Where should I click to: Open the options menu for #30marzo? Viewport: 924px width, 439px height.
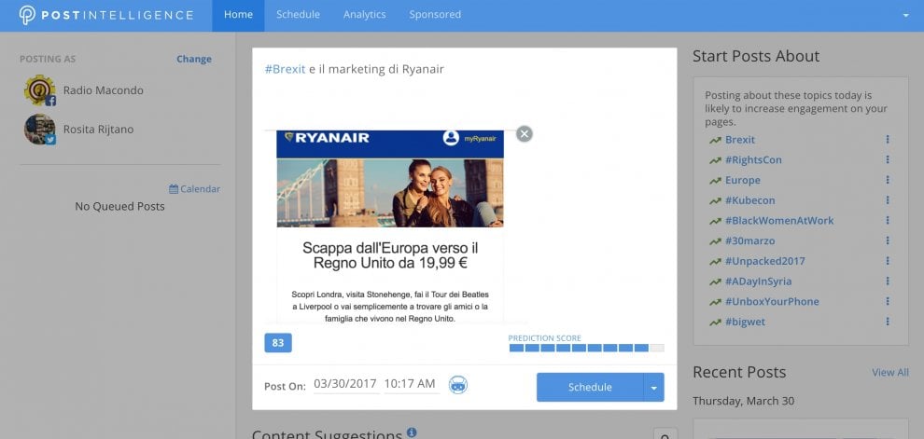tap(888, 240)
